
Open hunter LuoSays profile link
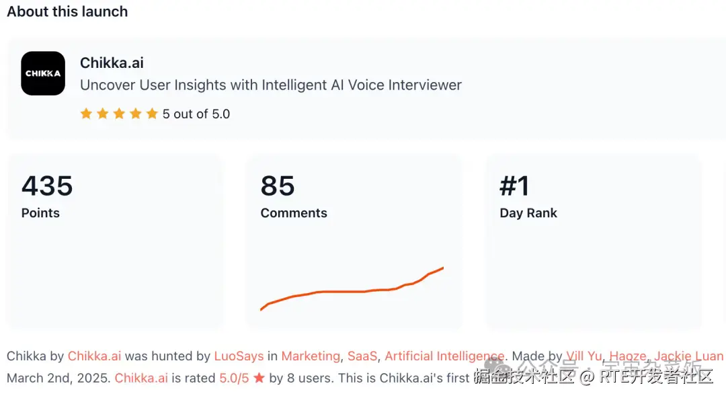click(239, 356)
